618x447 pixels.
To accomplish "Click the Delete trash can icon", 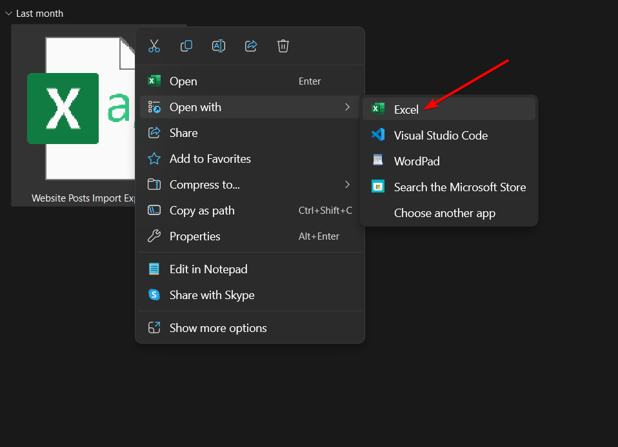I will [283, 46].
